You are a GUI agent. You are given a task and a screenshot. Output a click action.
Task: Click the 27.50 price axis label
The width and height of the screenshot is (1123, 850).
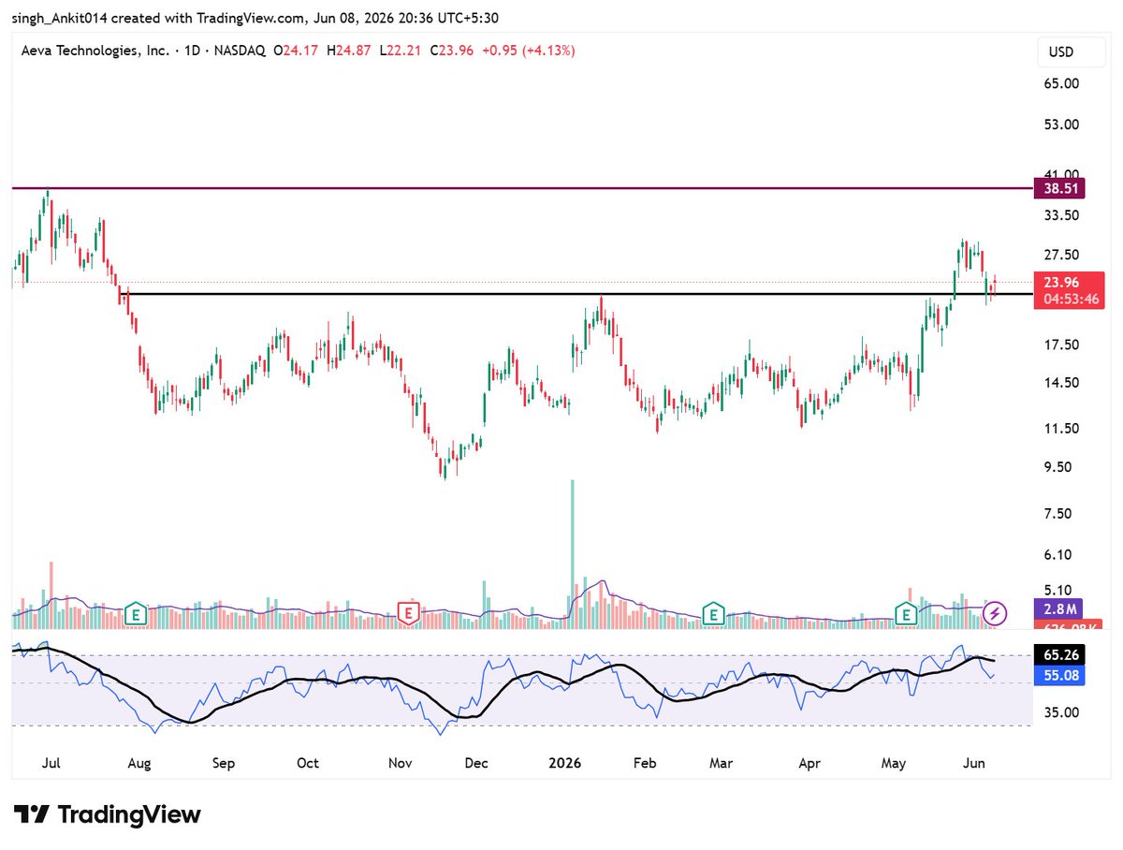[1061, 255]
